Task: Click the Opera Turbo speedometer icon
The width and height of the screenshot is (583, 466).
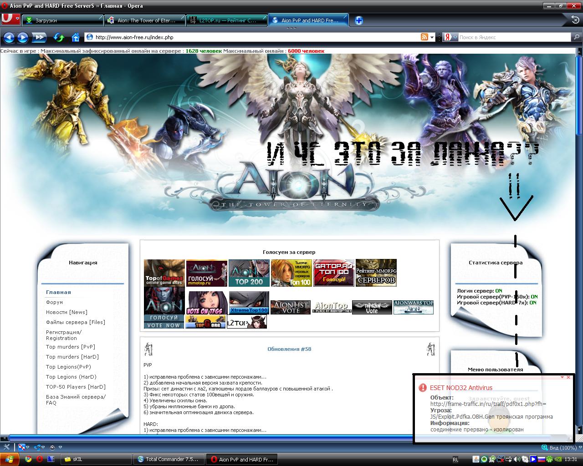Action: click(52, 447)
